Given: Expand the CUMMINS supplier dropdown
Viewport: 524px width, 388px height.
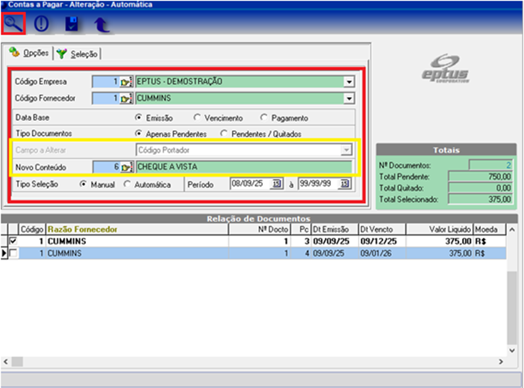Looking at the screenshot, I should click(349, 98).
